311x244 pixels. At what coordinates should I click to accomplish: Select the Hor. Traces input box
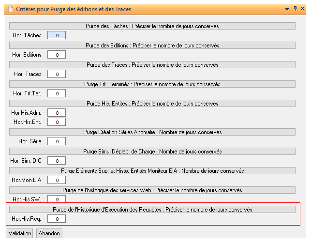(57, 74)
